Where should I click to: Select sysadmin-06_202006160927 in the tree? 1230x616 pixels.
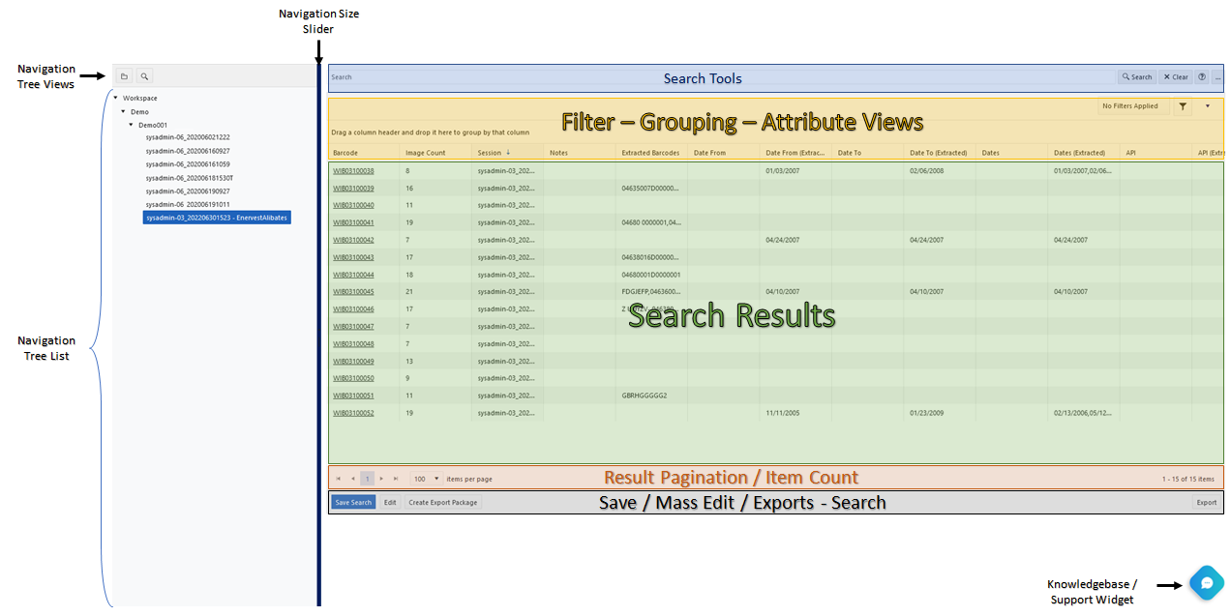(x=188, y=151)
